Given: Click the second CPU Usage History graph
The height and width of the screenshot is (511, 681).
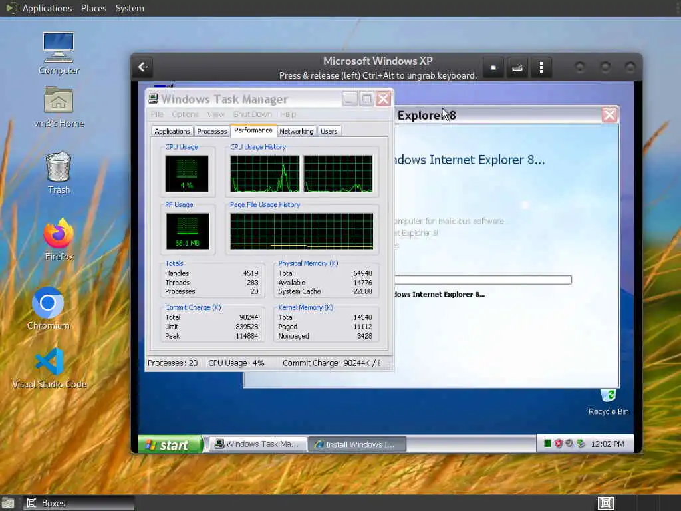Looking at the screenshot, I should [x=338, y=174].
